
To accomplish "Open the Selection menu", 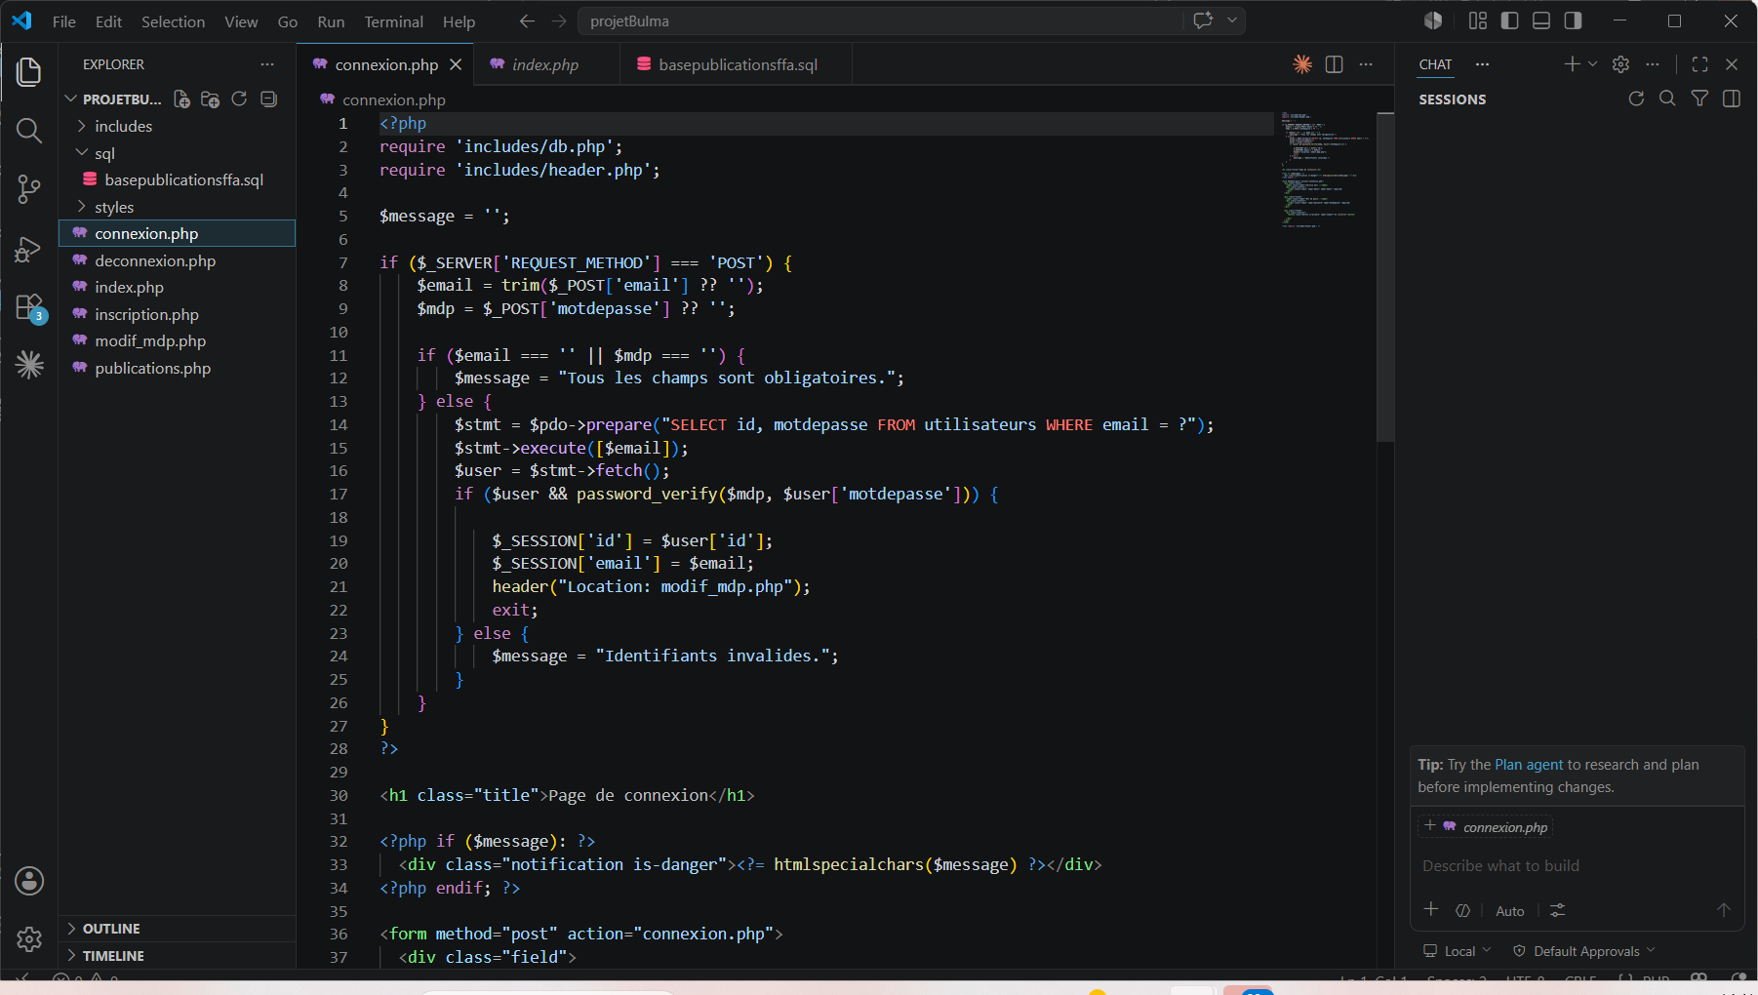I will pos(173,21).
